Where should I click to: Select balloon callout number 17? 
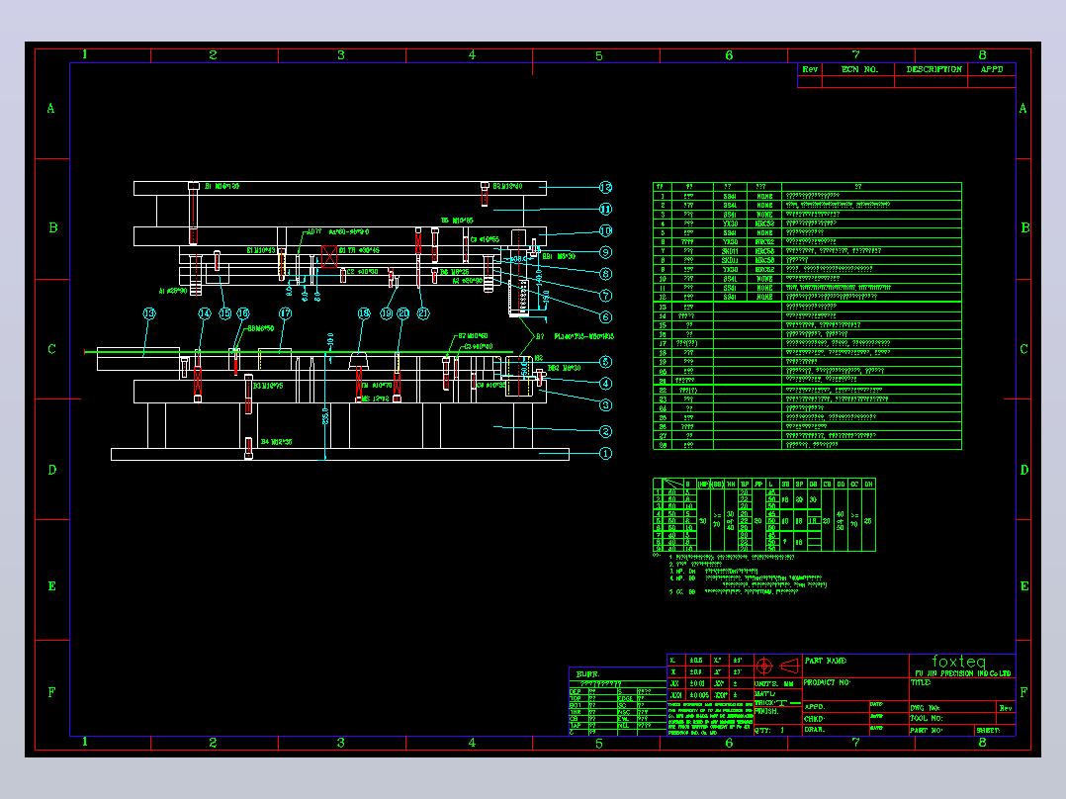pyautogui.click(x=285, y=313)
